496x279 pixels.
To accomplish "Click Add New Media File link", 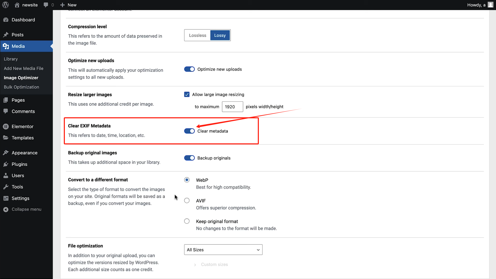I will [24, 68].
